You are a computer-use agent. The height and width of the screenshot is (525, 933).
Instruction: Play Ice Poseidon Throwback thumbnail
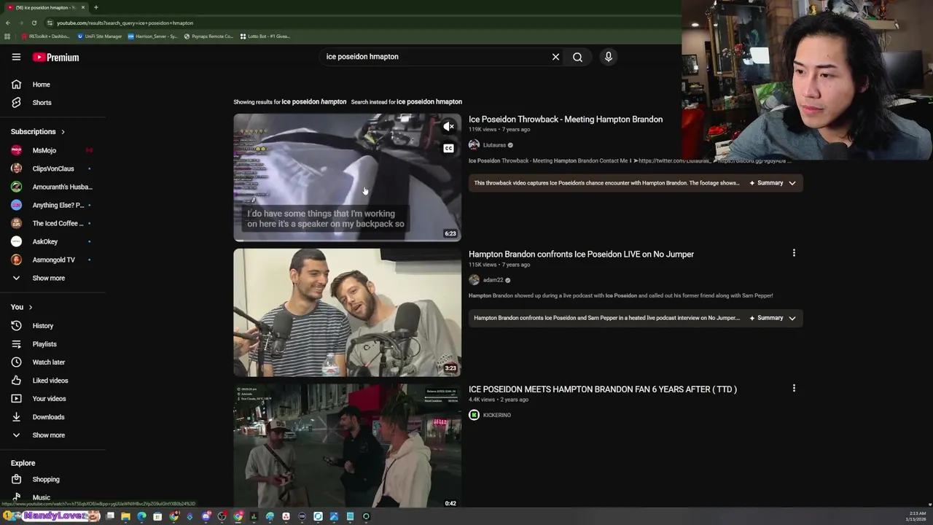click(x=347, y=177)
